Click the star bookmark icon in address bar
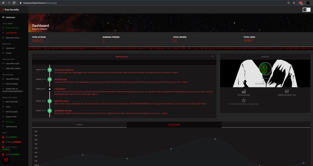 tap(294, 3)
